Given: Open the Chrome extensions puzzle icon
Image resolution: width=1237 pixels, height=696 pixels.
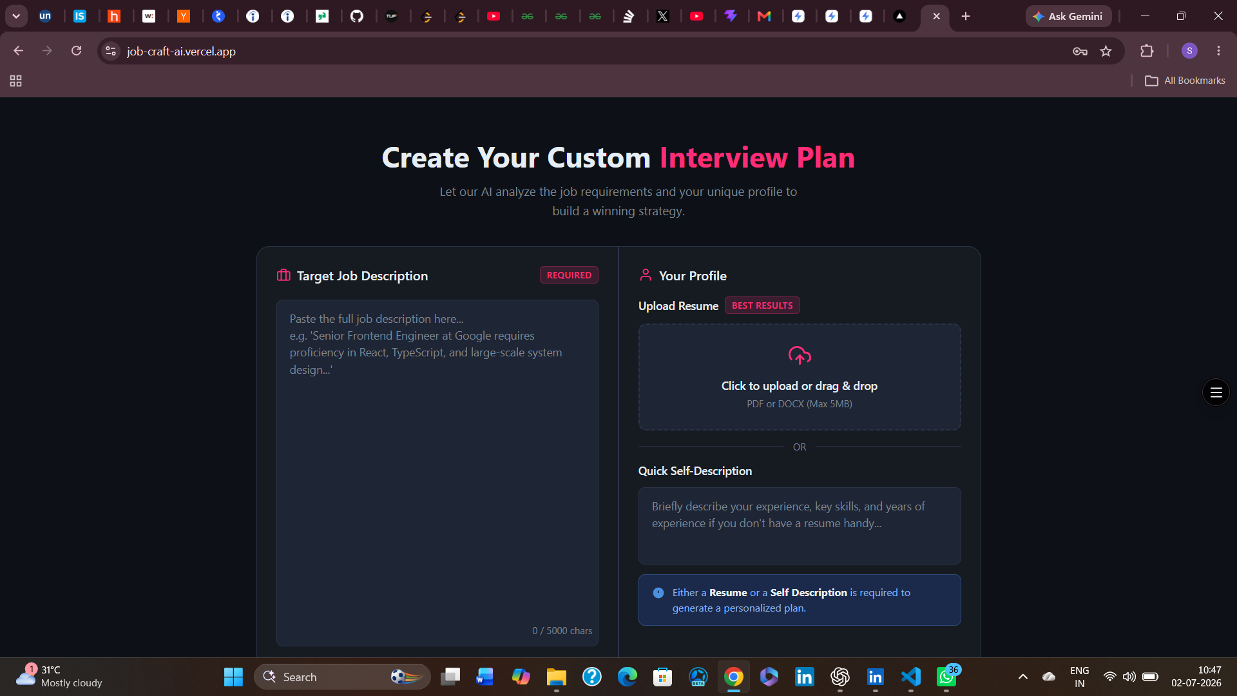Looking at the screenshot, I should click(x=1147, y=51).
